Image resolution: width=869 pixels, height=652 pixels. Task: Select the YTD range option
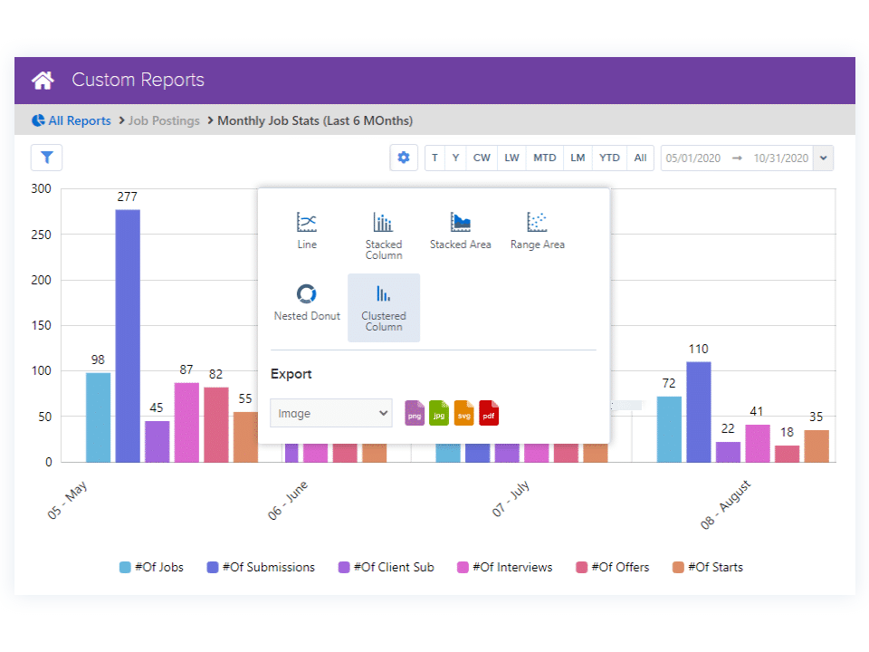pos(609,158)
